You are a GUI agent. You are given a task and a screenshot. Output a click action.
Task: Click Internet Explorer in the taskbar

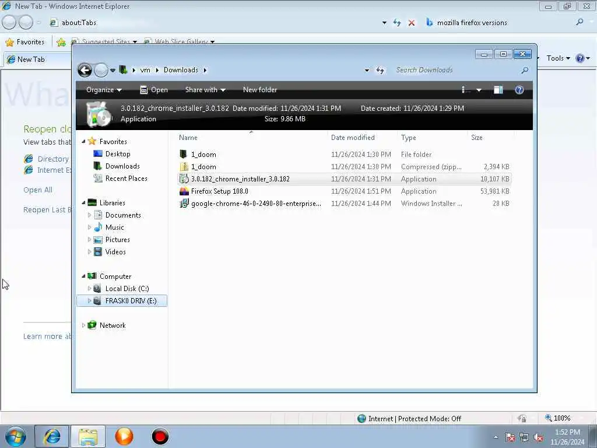(x=52, y=436)
